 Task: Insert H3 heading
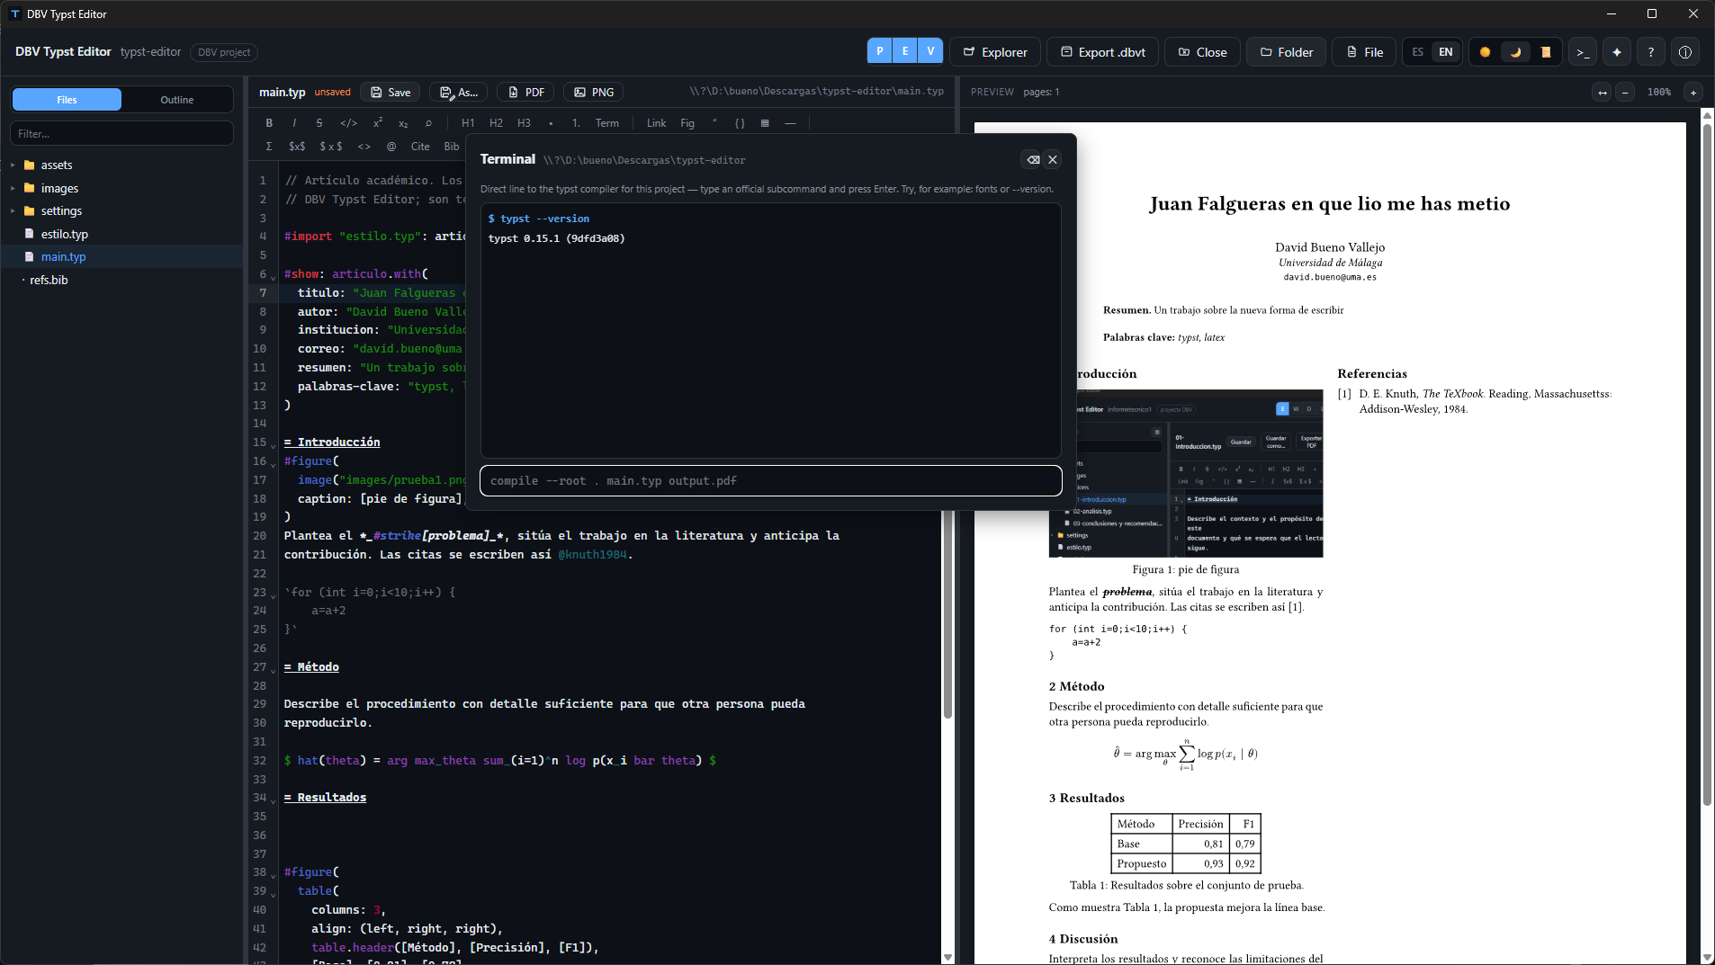(524, 123)
